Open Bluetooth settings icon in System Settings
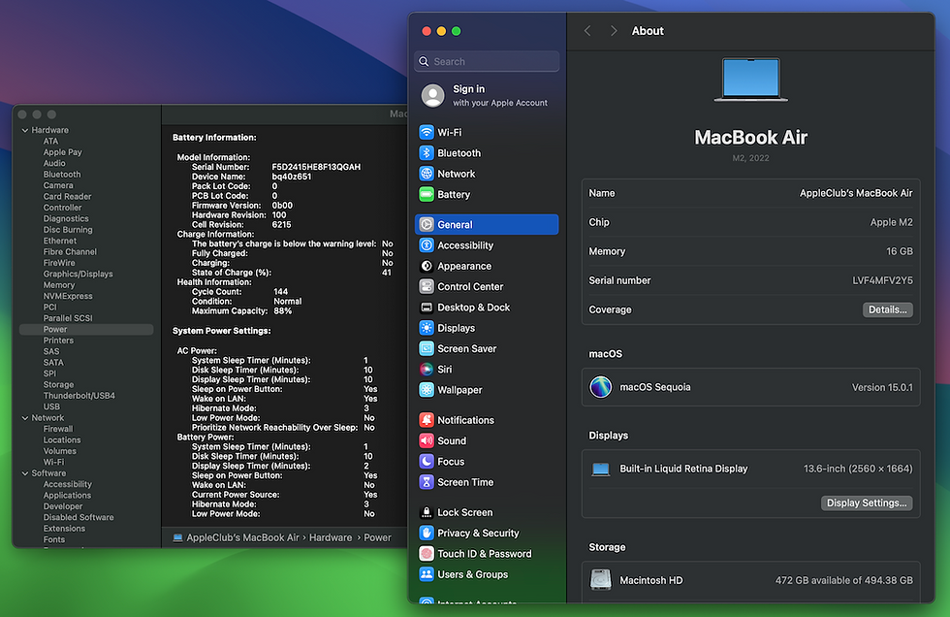This screenshot has width=950, height=617. point(427,152)
